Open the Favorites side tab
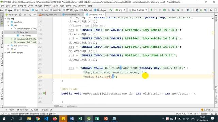The height and width of the screenshot is (122, 218). [2, 94]
